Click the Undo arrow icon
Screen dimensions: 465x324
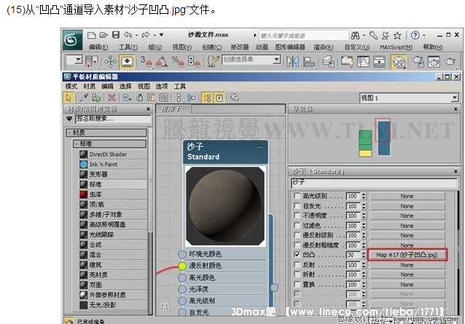coord(128,35)
